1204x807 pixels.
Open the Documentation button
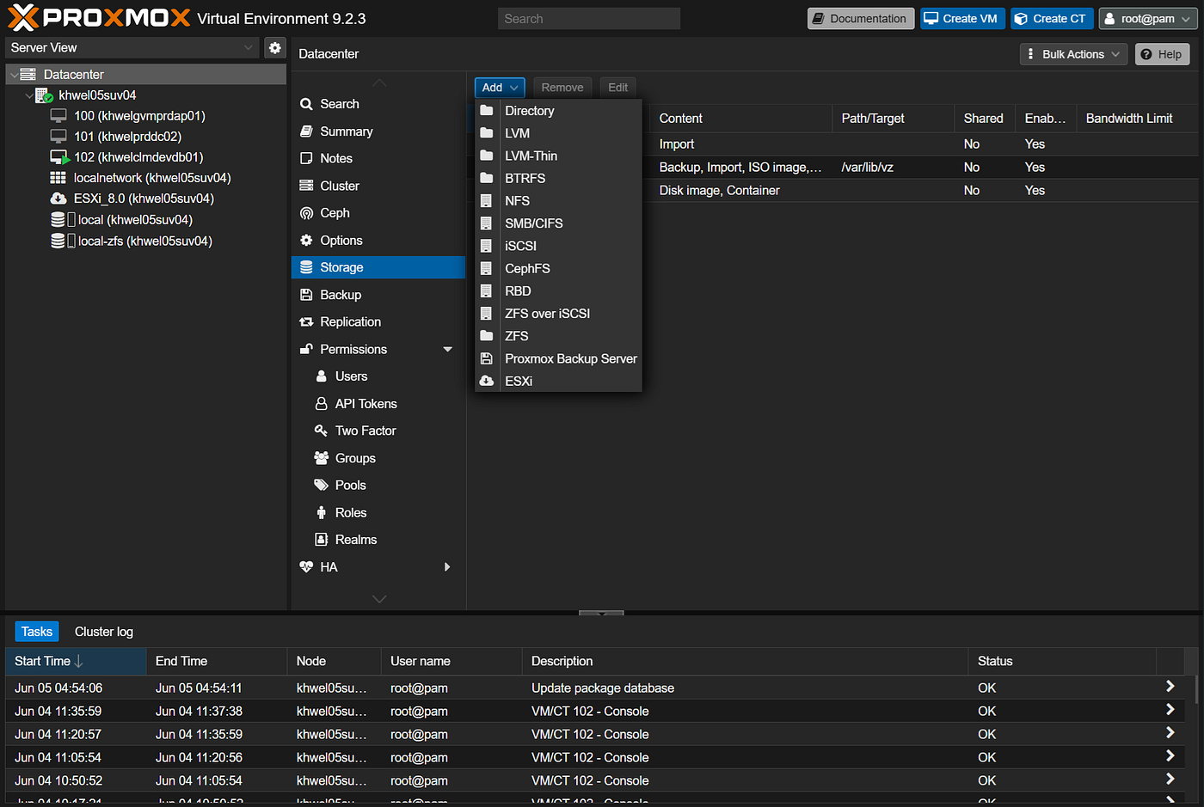(x=860, y=19)
